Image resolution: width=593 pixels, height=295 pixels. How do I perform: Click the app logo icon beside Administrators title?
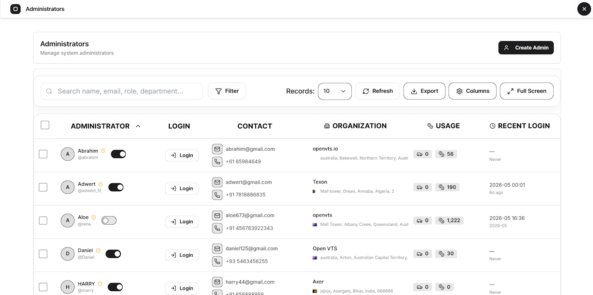point(16,9)
